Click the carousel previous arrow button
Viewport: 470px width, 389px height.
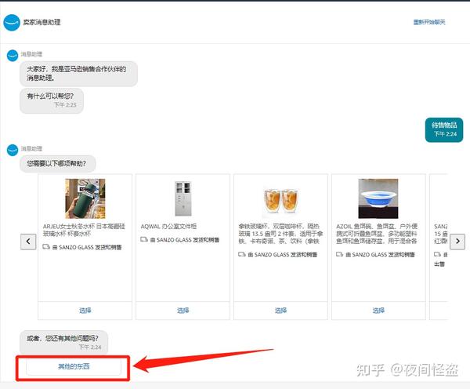pos(28,242)
